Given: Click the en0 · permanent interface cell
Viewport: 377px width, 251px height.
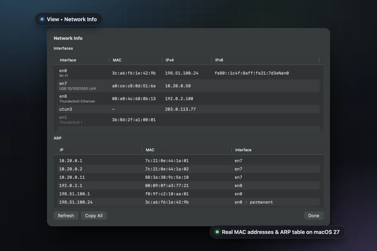Looking at the screenshot, I should click(254, 202).
